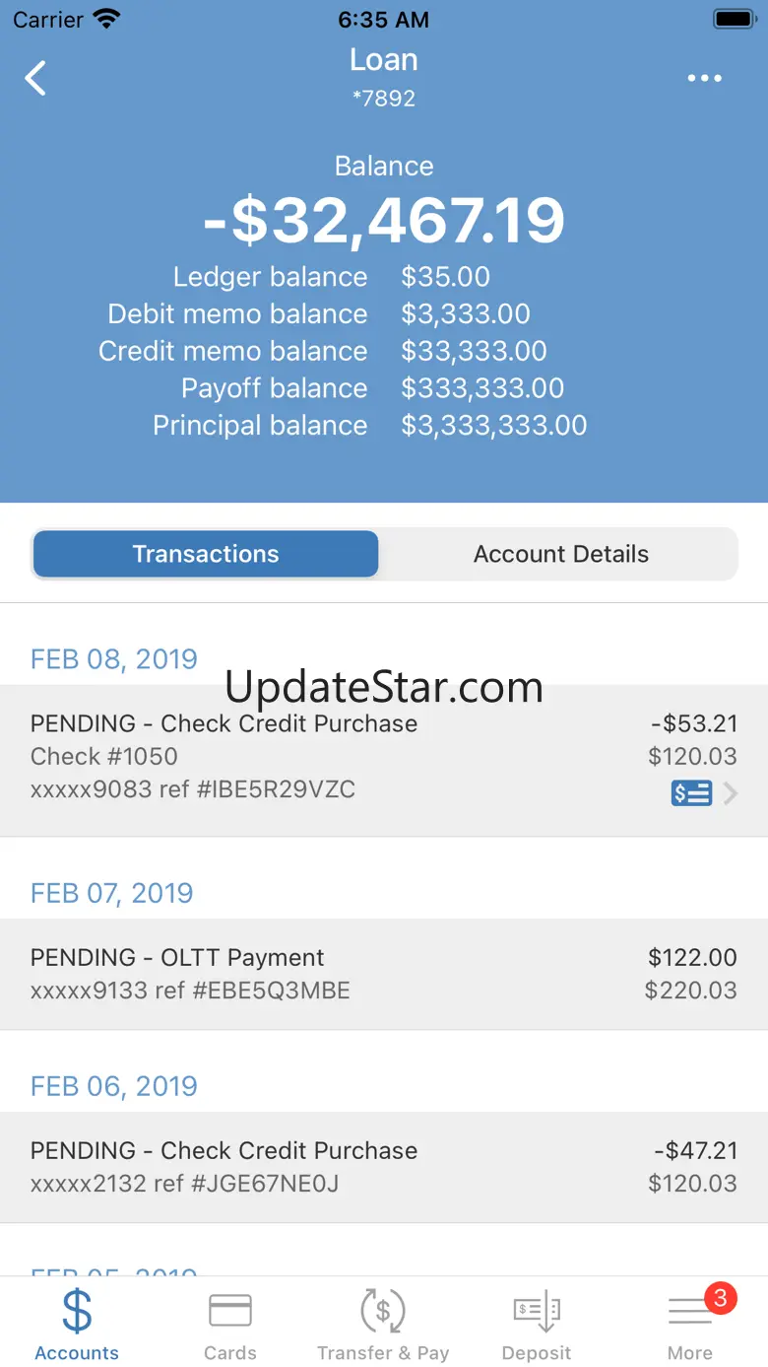This screenshot has width=768, height=1367.
Task: Expand the Check #1050 transaction chevron
Action: click(731, 793)
